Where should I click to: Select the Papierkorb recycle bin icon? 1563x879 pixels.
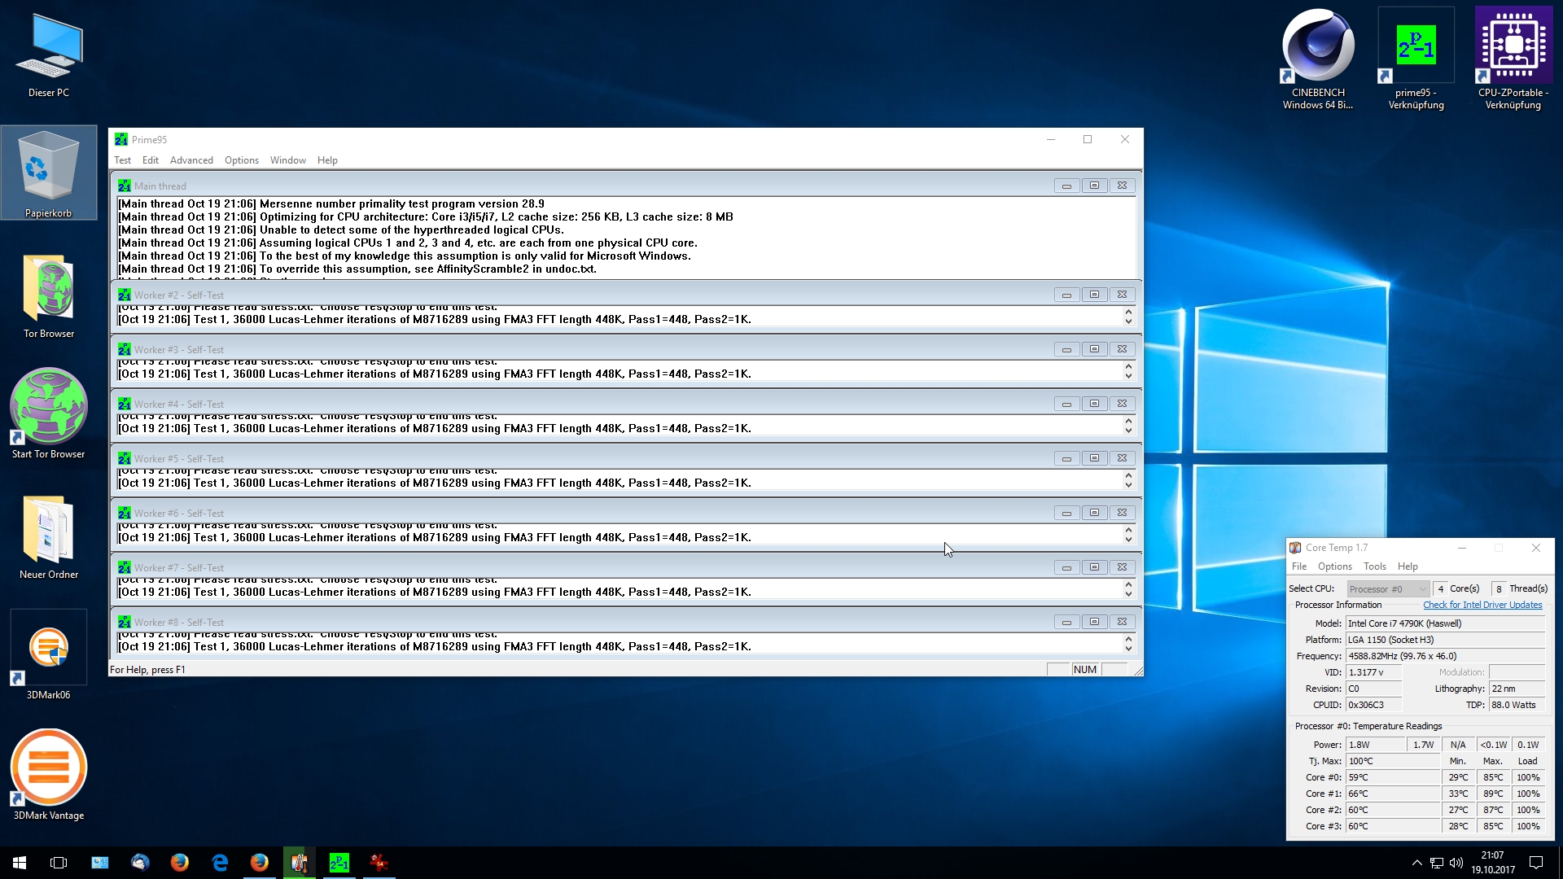click(49, 168)
